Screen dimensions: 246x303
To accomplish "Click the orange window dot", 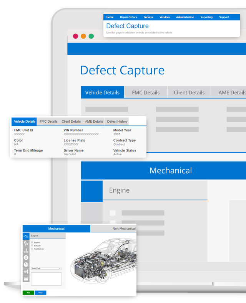I will pos(83,36).
